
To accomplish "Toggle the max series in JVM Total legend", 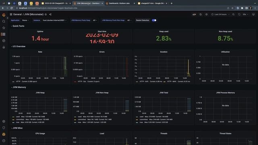I will (x=141, y=122).
